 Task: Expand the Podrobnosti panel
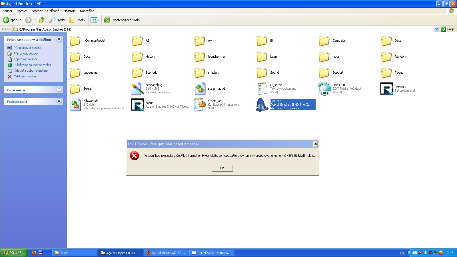pos(59,101)
